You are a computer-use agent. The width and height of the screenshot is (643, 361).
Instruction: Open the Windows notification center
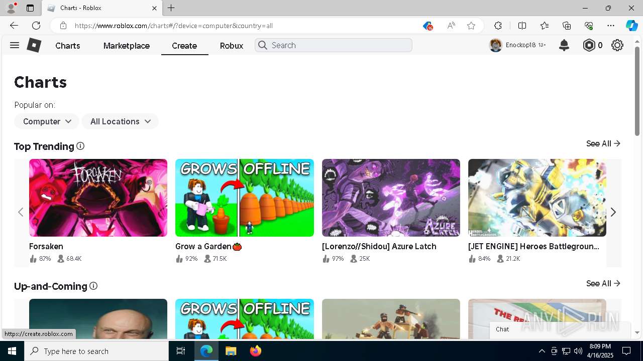[627, 351]
